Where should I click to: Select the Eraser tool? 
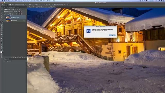pos(2,30)
